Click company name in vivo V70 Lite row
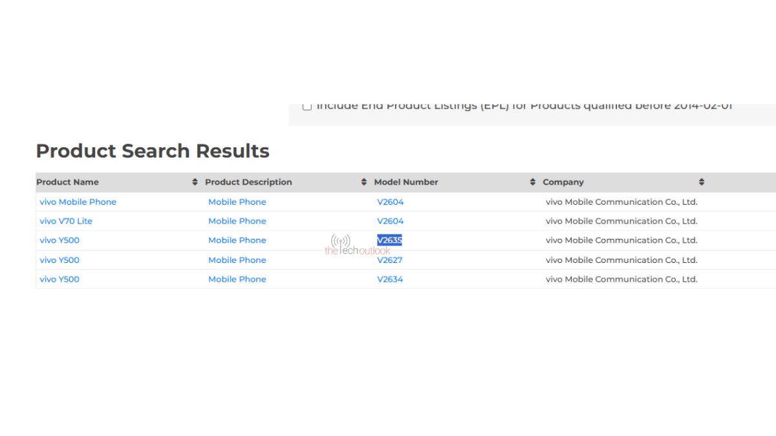Image resolution: width=776 pixels, height=436 pixels. click(621, 221)
